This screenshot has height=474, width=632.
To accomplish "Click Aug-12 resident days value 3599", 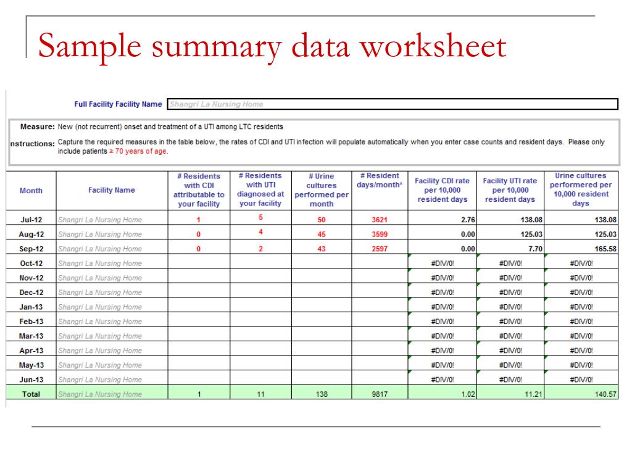I will pos(380,234).
